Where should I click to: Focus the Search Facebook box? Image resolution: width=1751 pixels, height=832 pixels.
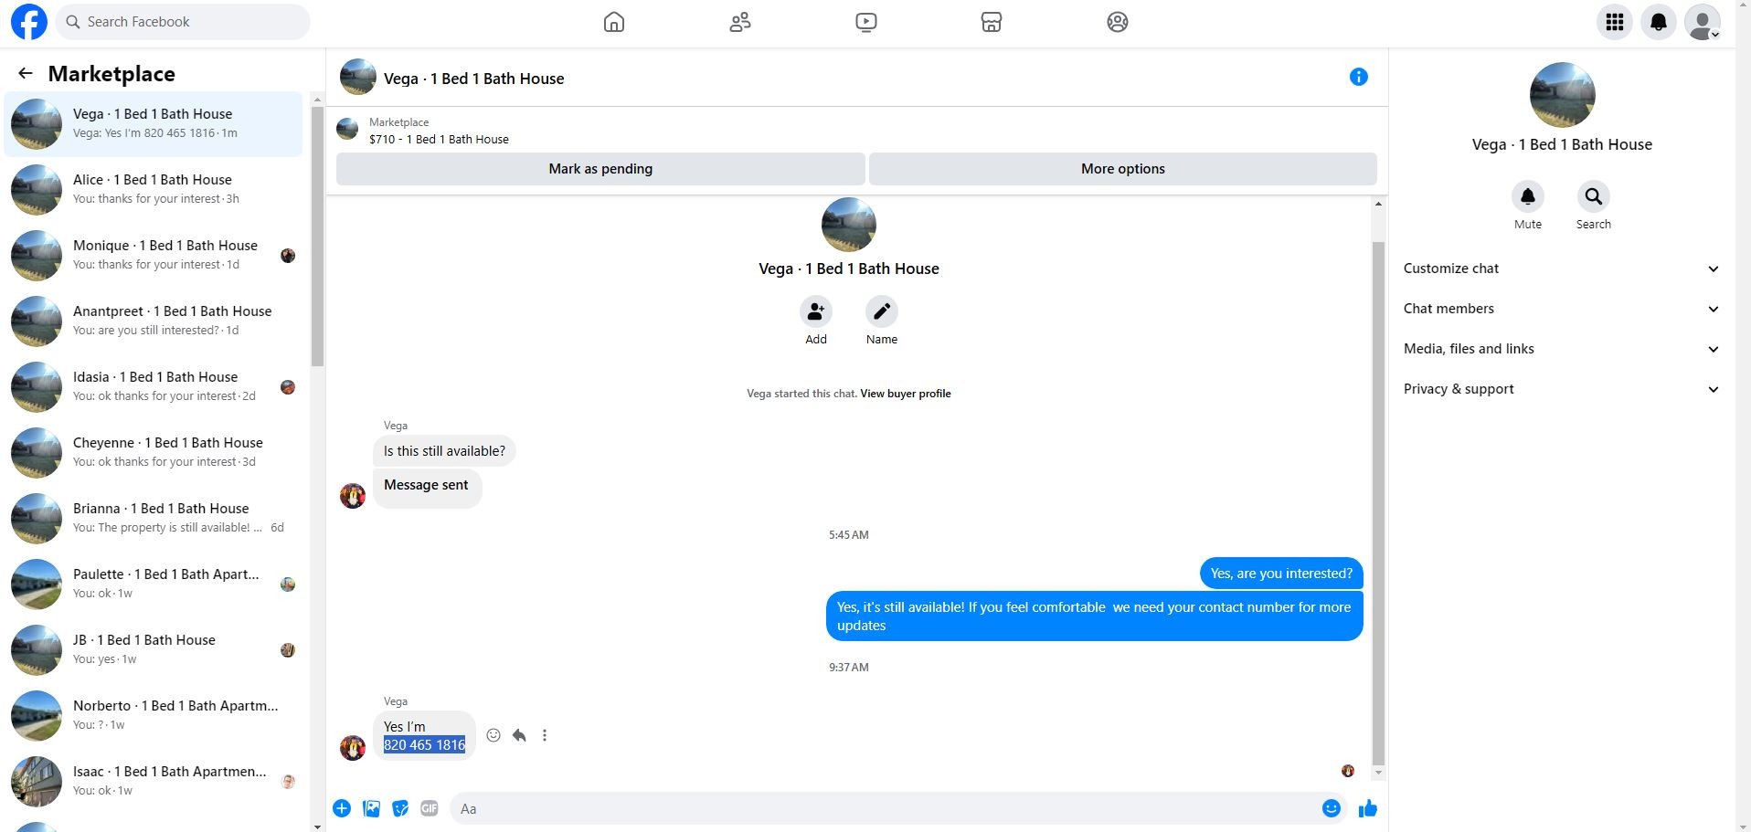tap(183, 22)
